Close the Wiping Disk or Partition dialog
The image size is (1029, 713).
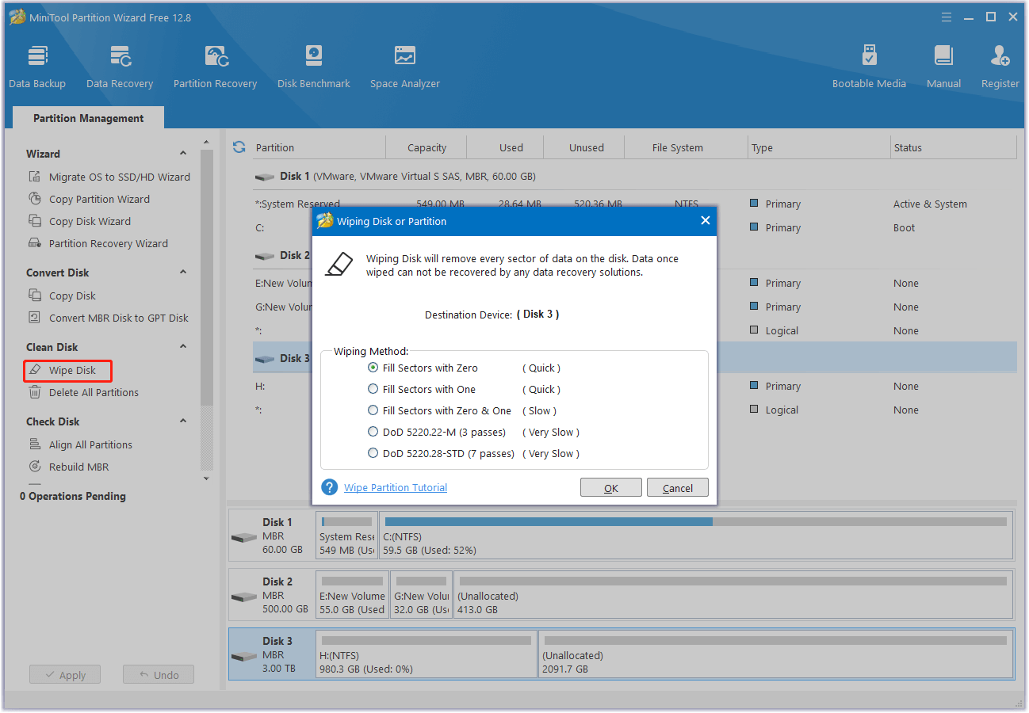(705, 221)
